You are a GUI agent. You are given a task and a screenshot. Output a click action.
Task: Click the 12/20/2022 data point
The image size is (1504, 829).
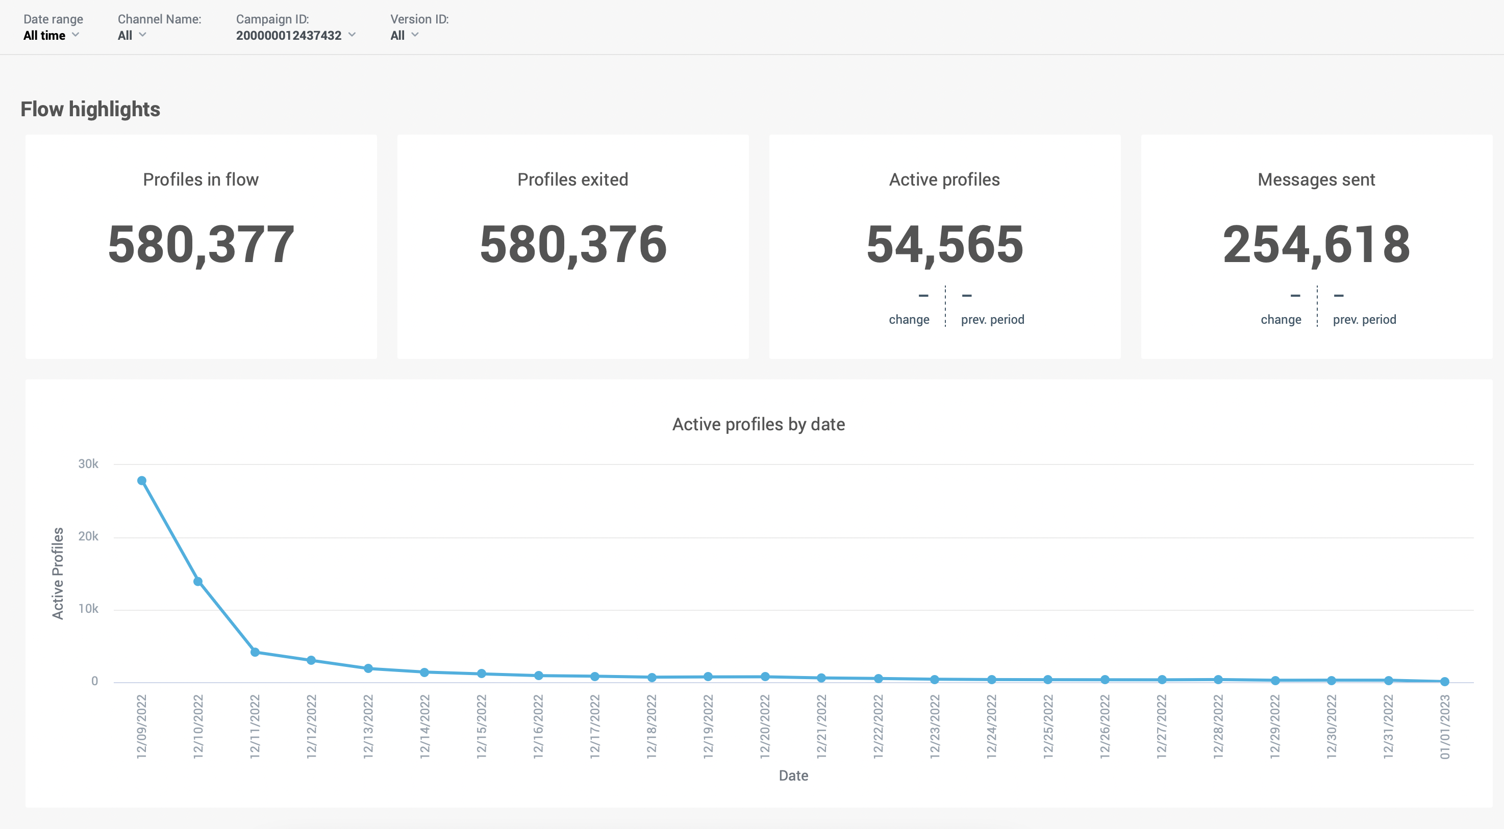point(765,677)
